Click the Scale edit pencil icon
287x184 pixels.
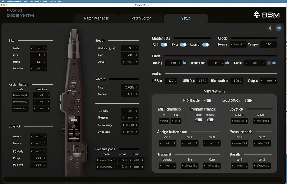pyautogui.click(x=269, y=63)
